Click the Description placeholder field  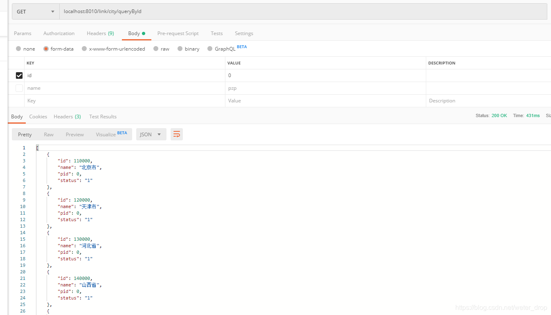(488, 101)
